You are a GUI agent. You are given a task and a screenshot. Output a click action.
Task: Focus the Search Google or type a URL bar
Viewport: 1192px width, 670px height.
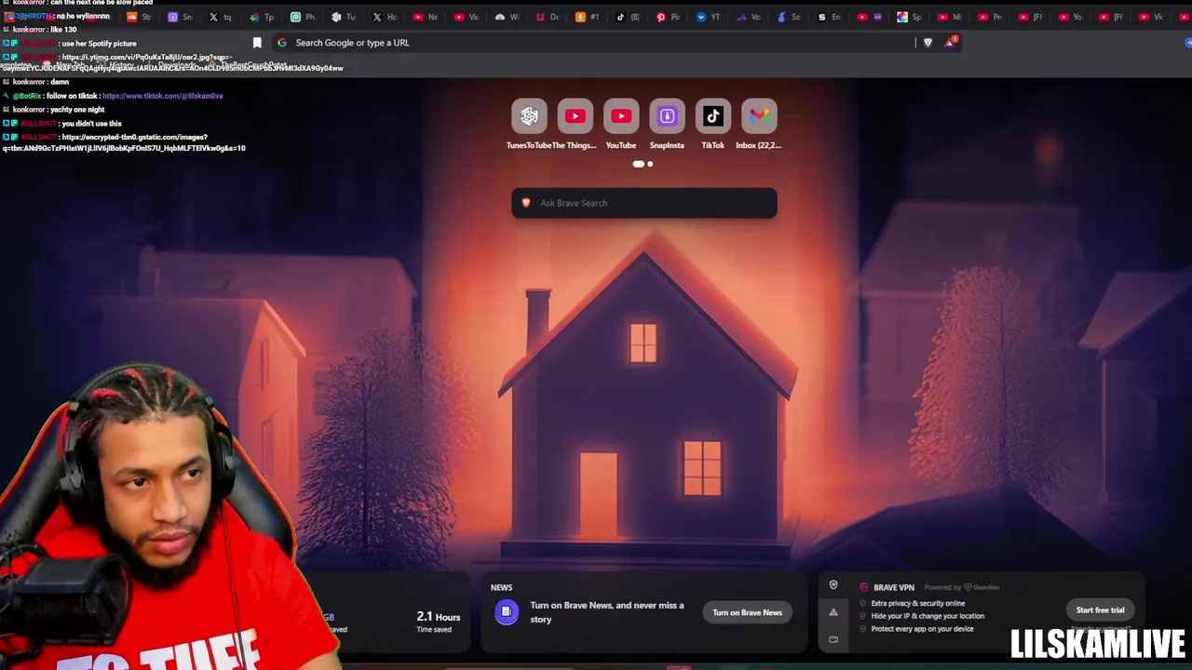(596, 43)
